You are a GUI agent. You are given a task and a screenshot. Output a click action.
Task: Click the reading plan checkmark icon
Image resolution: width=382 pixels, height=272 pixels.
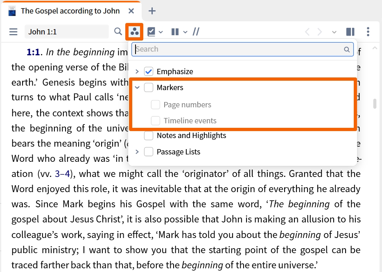pyautogui.click(x=151, y=32)
